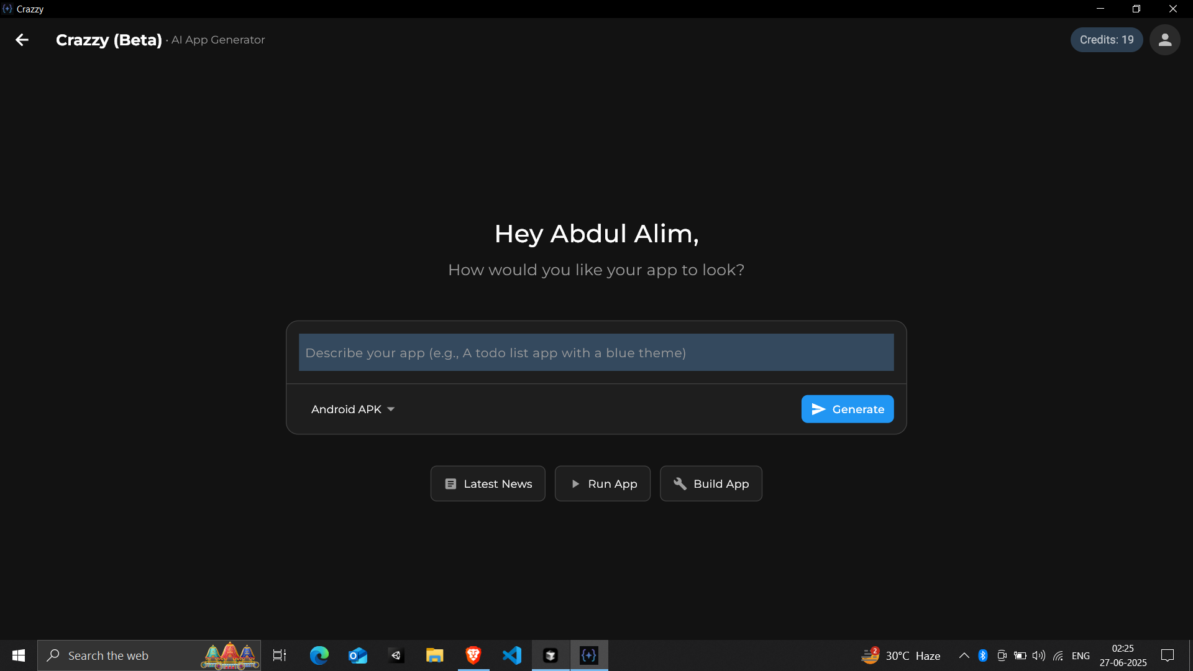Open the Android APK format dropdown

click(353, 409)
